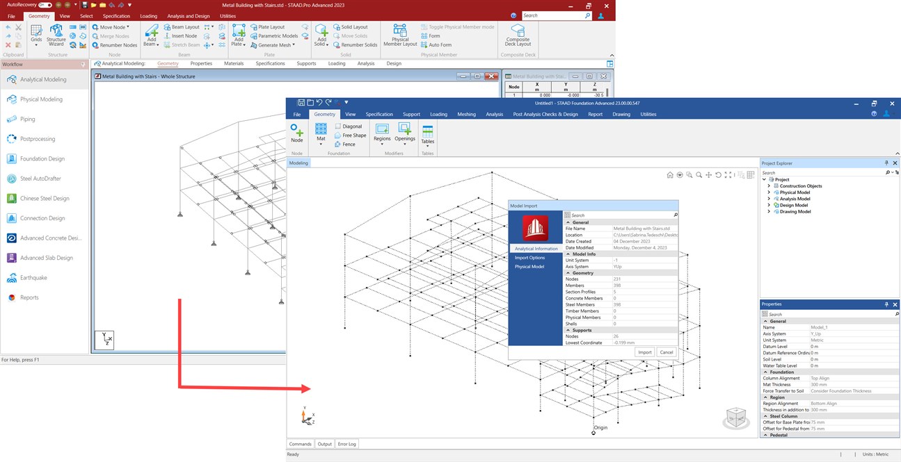Viewport: 901px width, 462px height.
Task: Save file from STAAD.Pro quick access toolbar
Action: pos(84,4)
